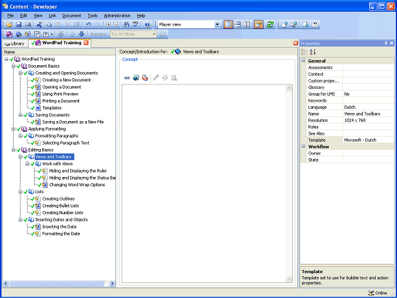Click the Collapse all outline icon
The width and height of the screenshot is (397, 298).
tap(116, 25)
